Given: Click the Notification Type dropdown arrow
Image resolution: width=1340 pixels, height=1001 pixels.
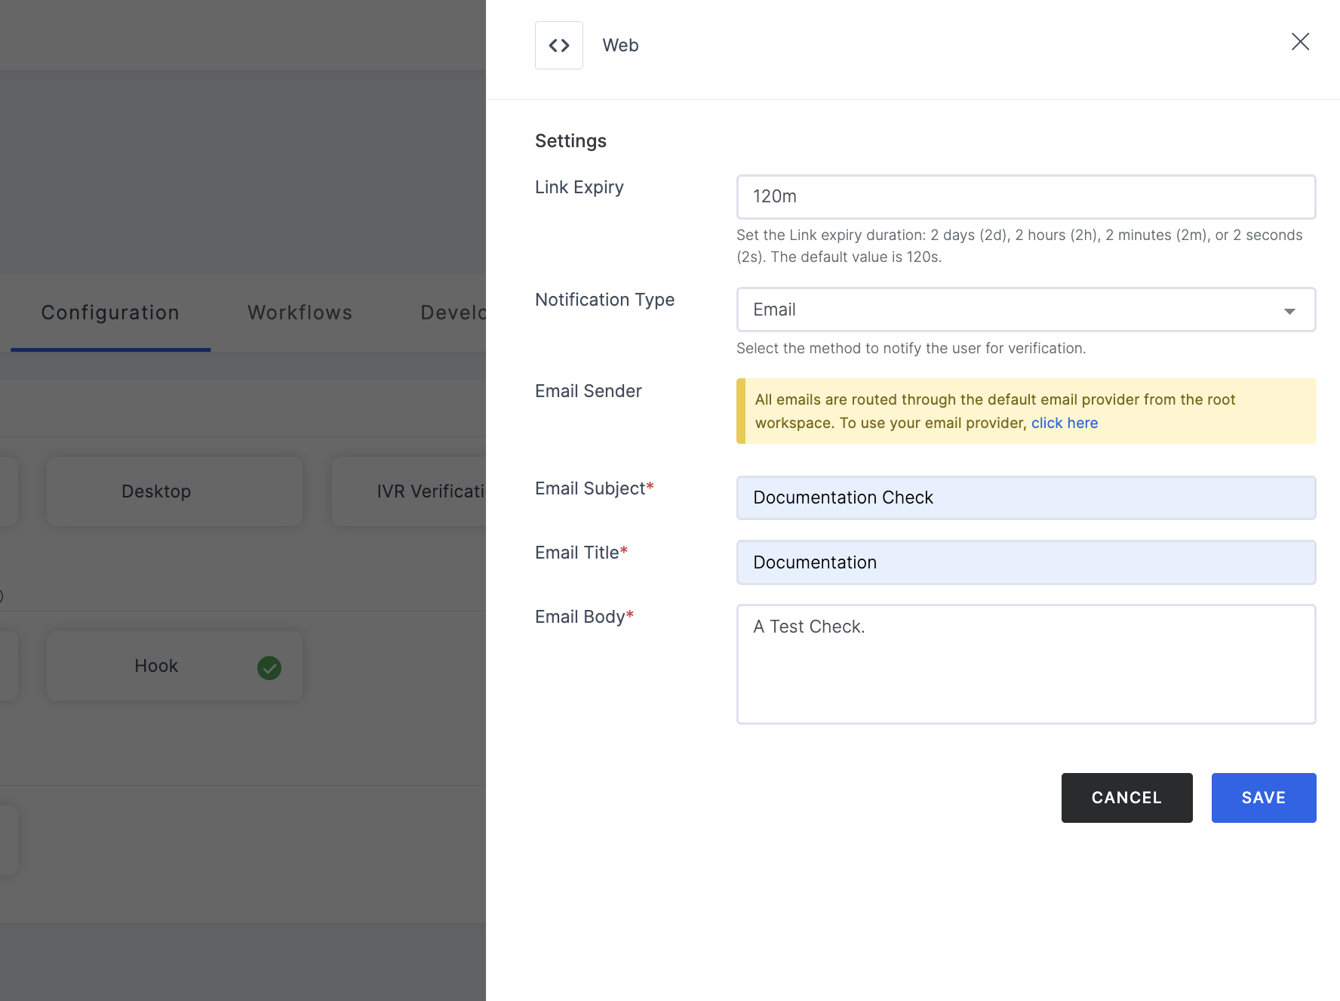Looking at the screenshot, I should coord(1289,311).
